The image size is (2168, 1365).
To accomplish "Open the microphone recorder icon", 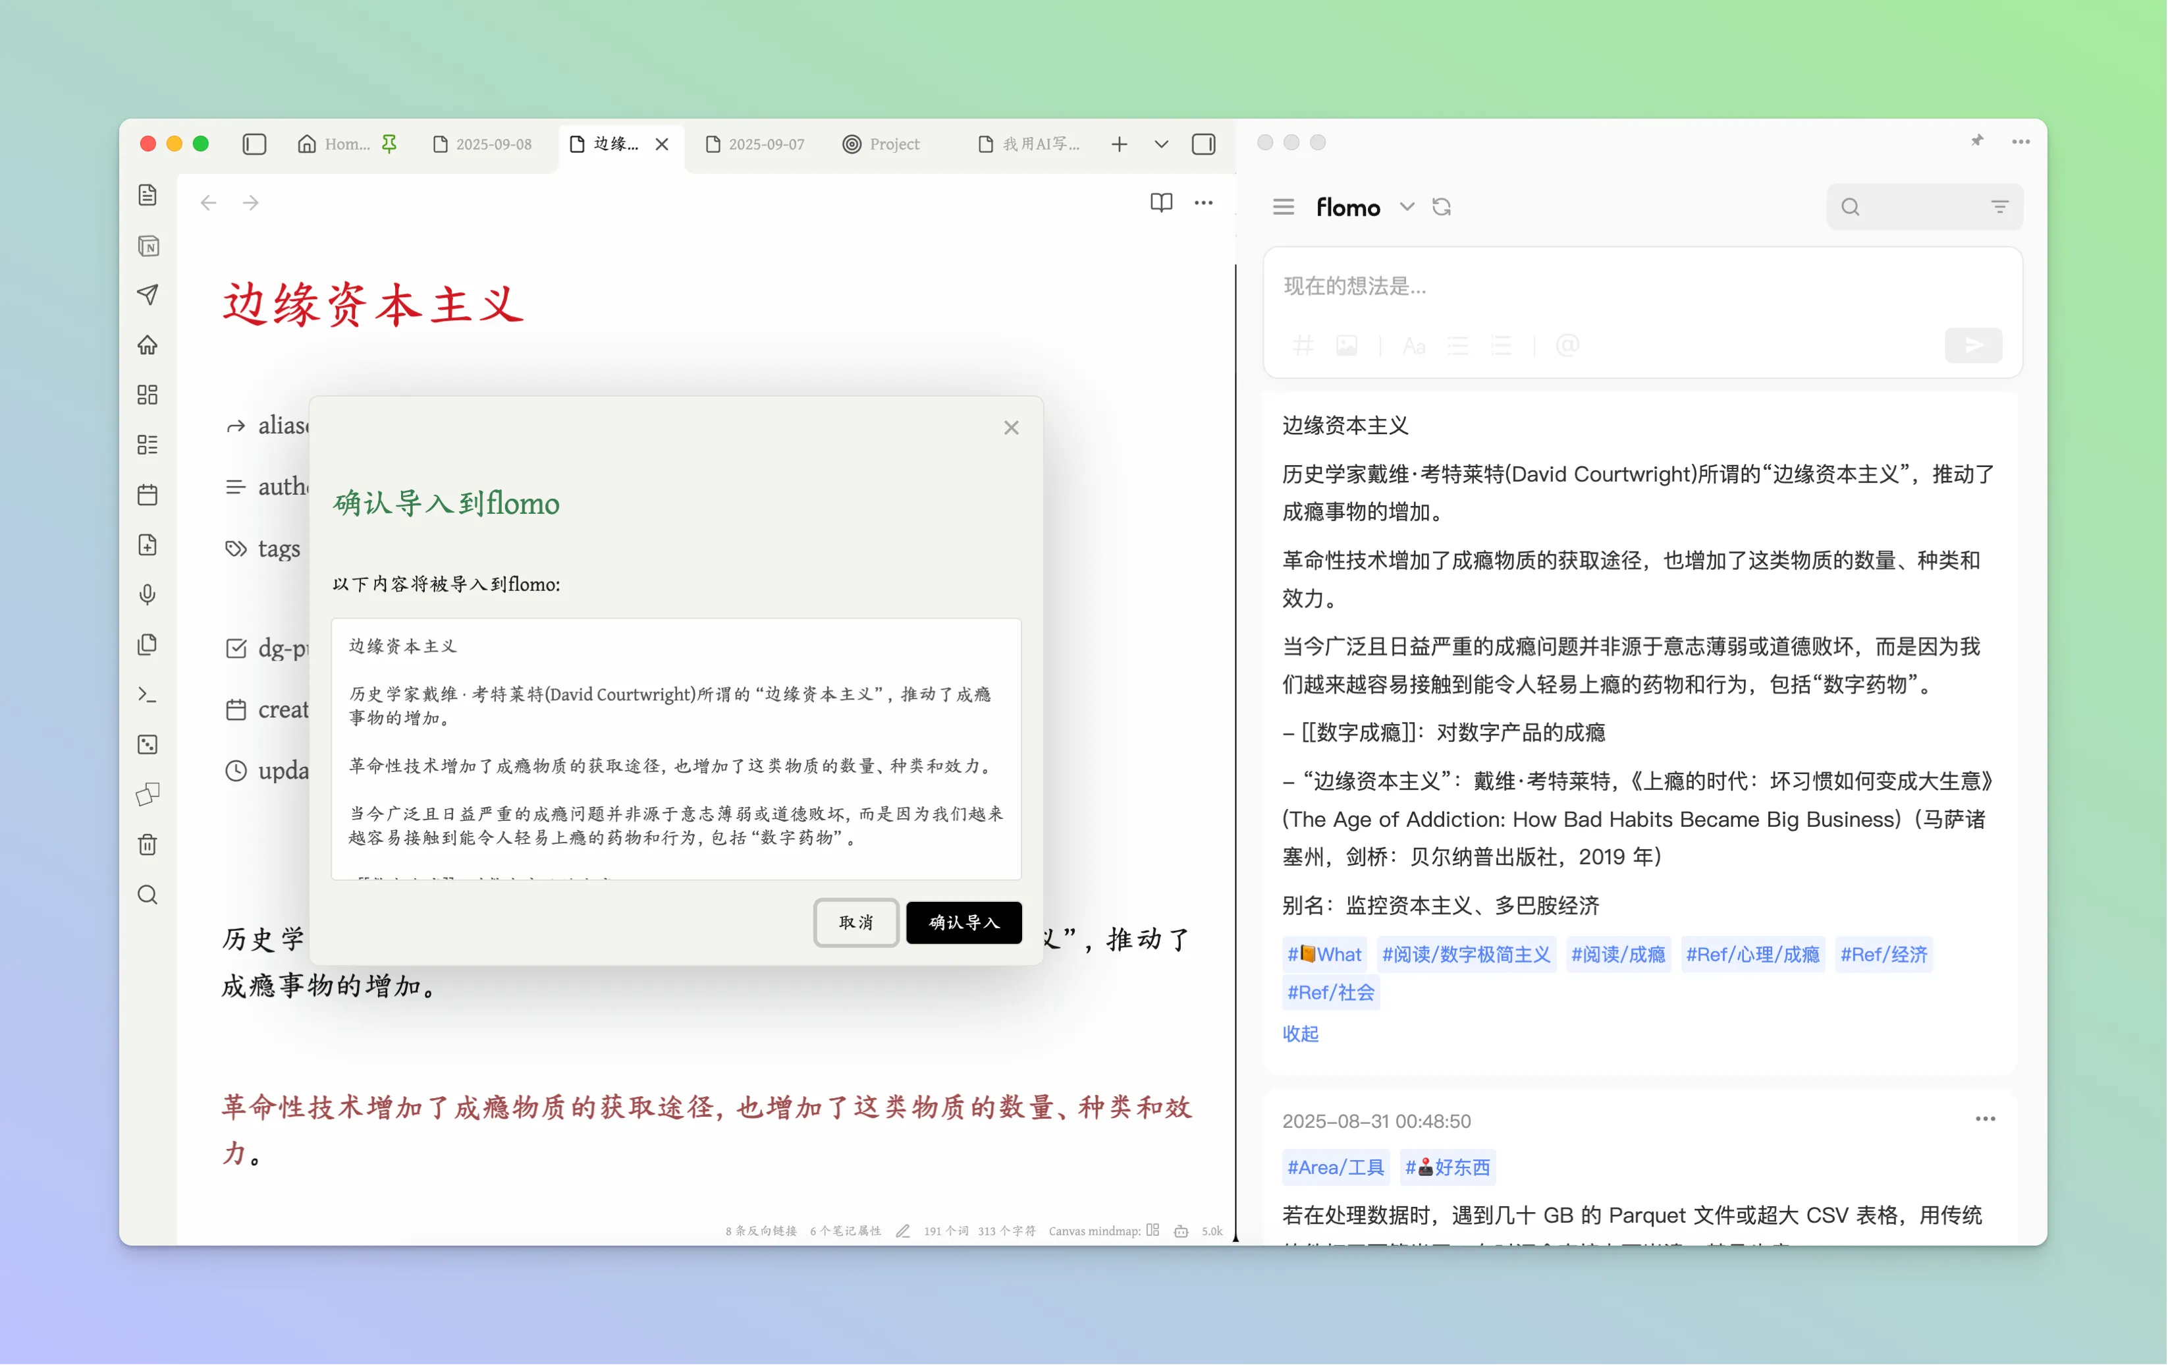I will click(148, 594).
